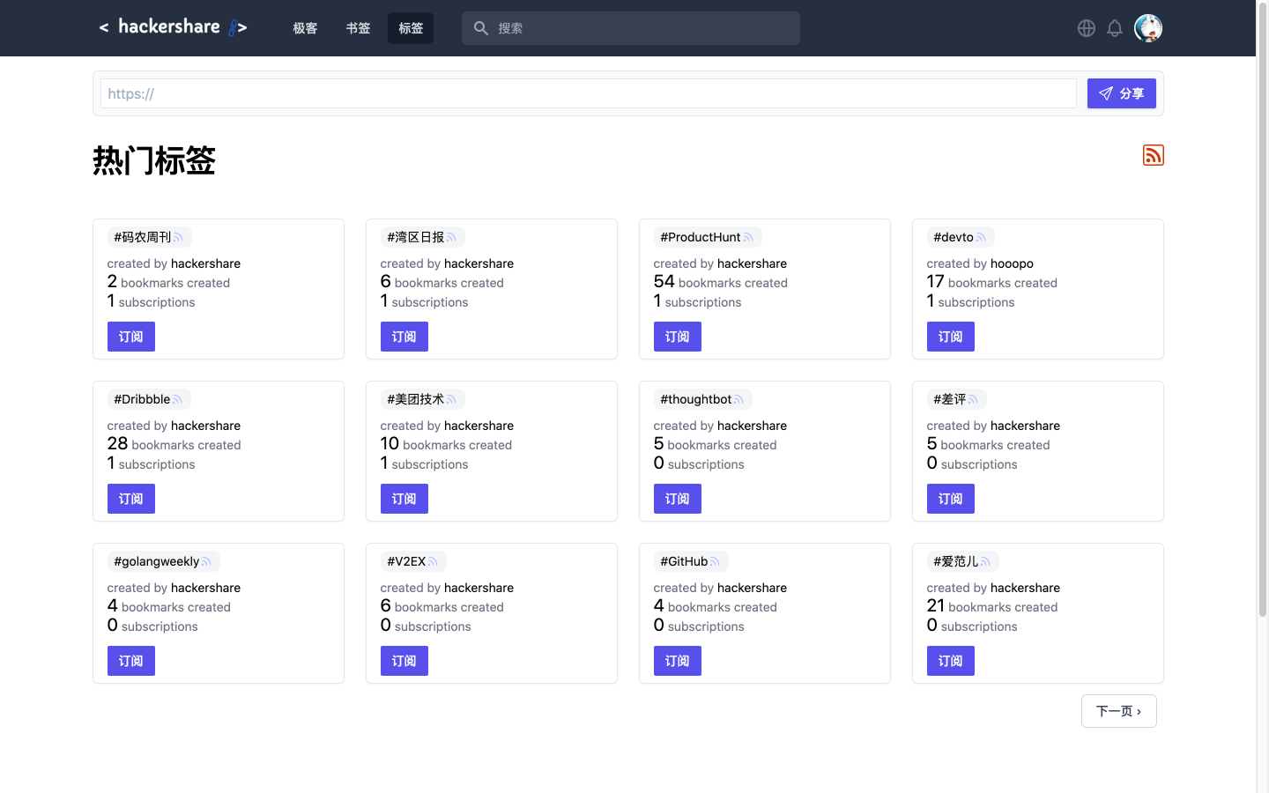
Task: Subscribe to the #码农周刊 tag
Action: tap(130, 337)
